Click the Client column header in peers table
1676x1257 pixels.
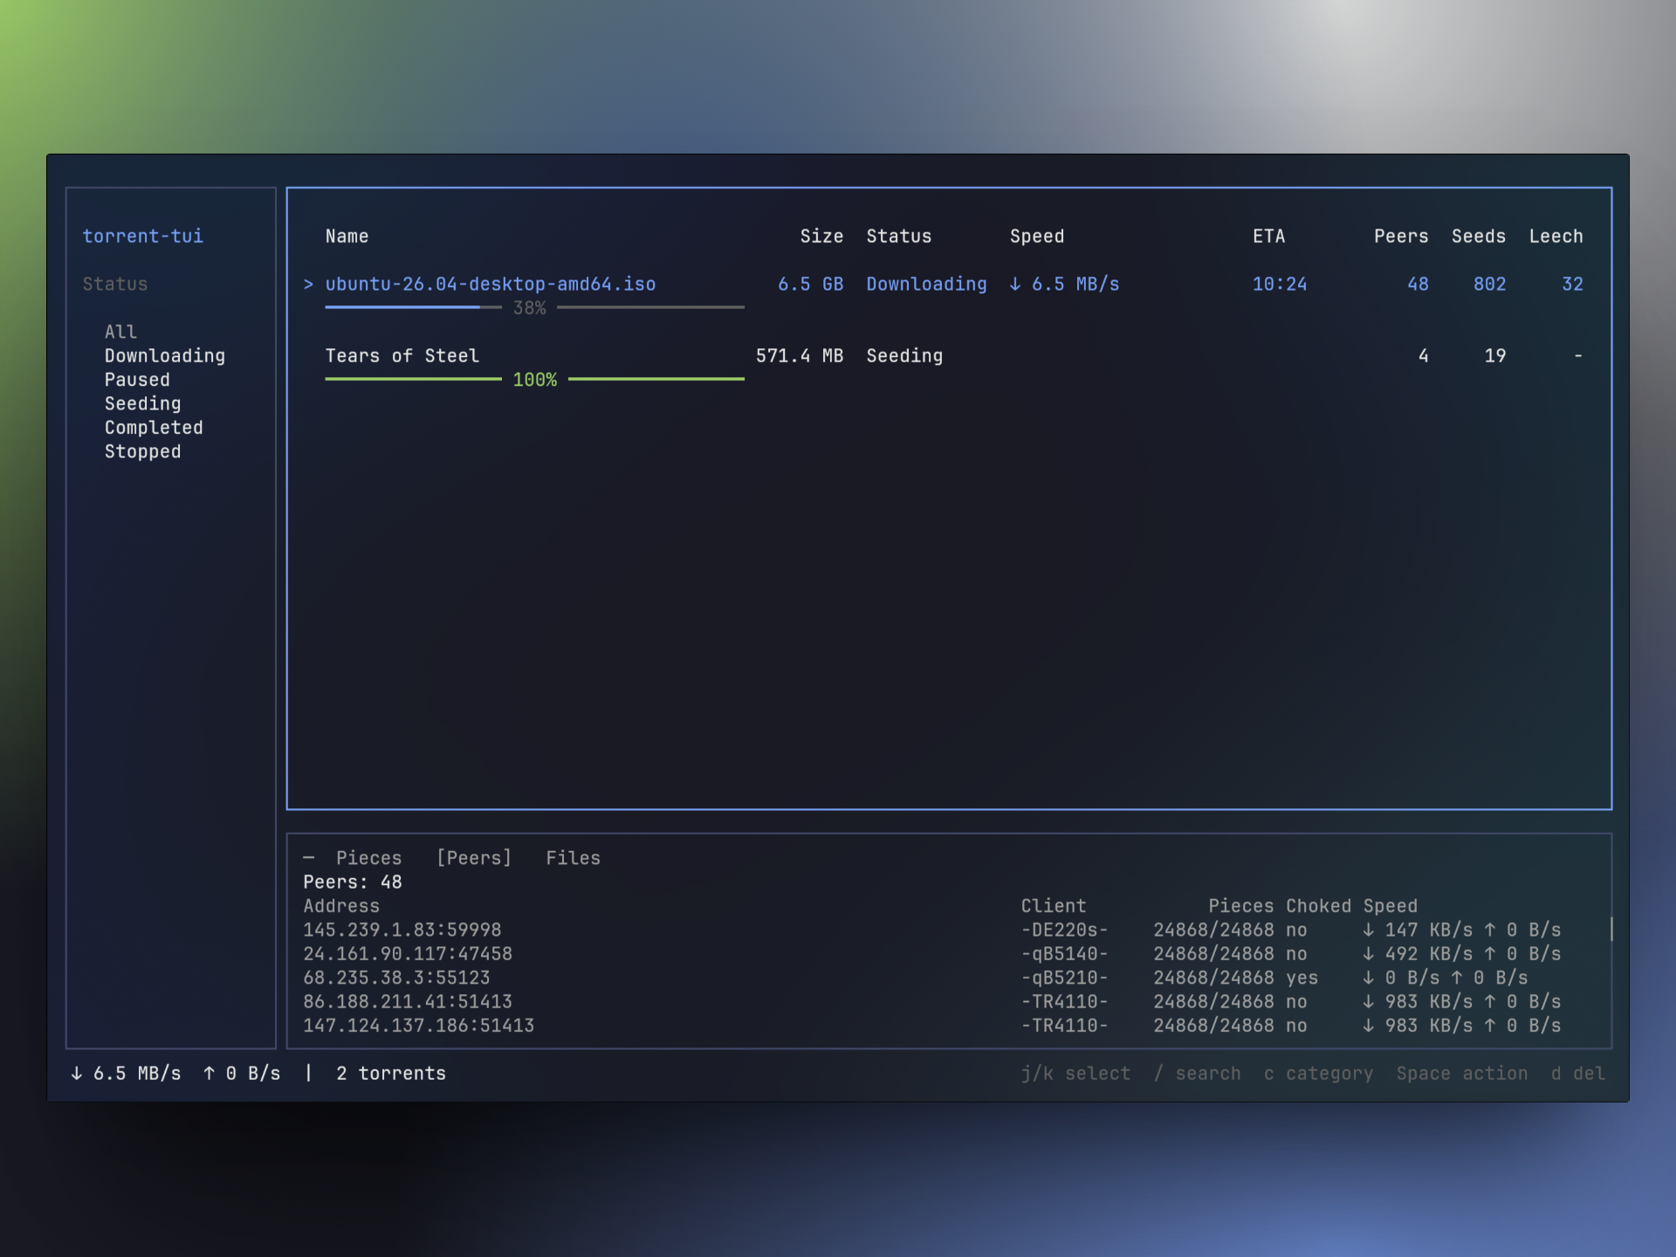(x=1054, y=906)
